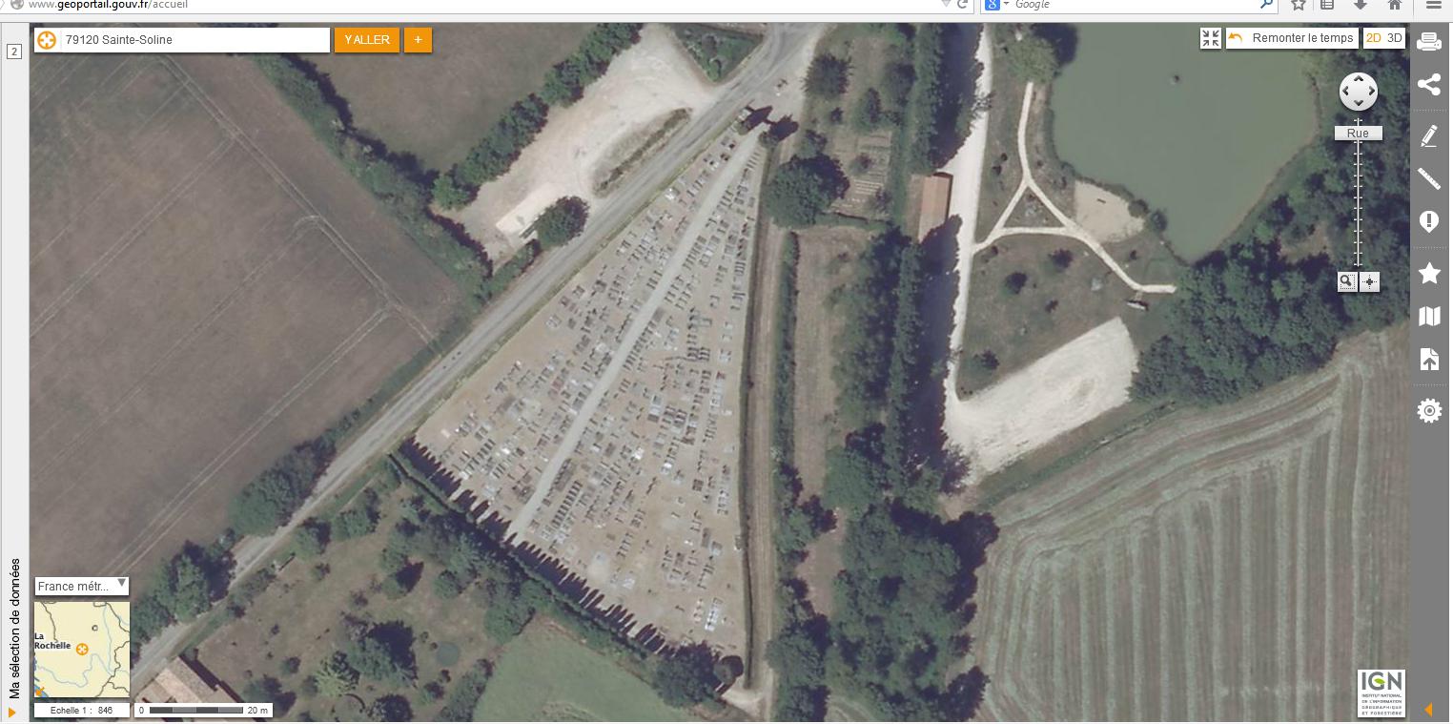Switch to 2D view mode

(x=1374, y=38)
